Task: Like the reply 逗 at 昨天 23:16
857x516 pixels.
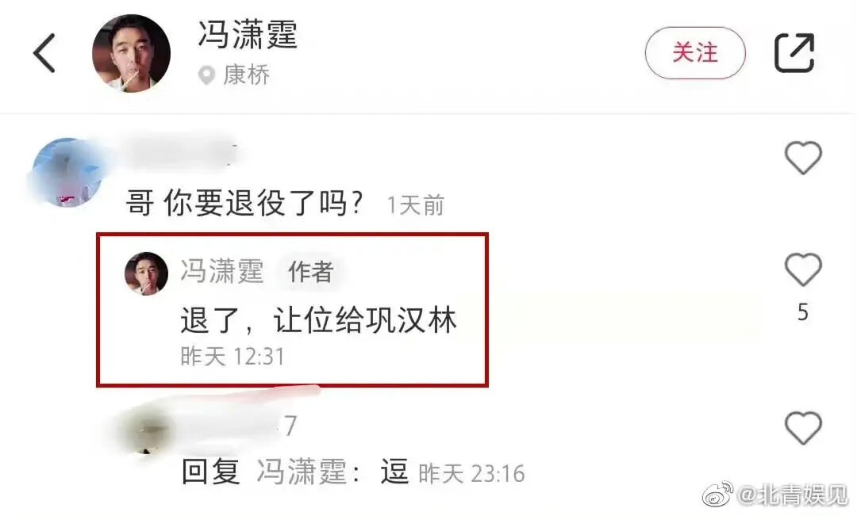Action: 803,428
